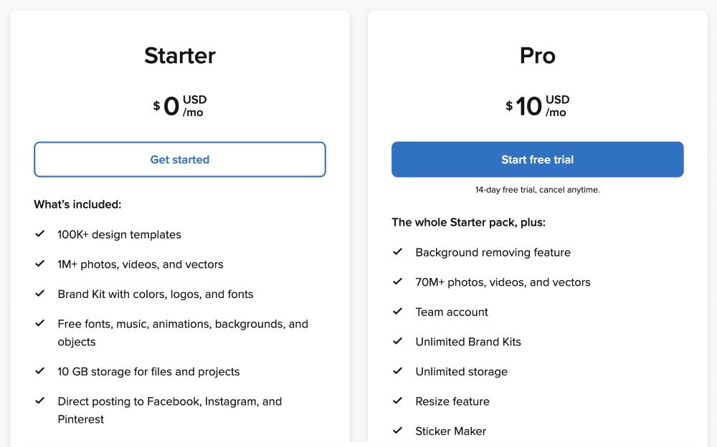717x447 pixels.
Task: Click checkmark beside Sticker Maker
Action: tap(398, 431)
